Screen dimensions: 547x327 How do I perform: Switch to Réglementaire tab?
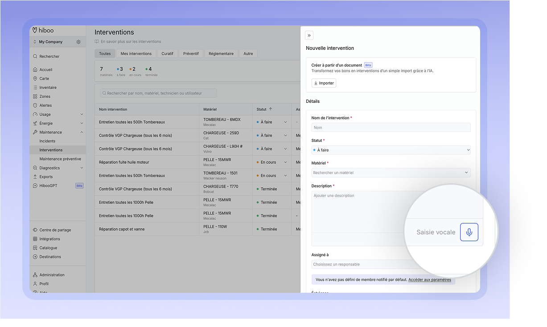tap(221, 53)
